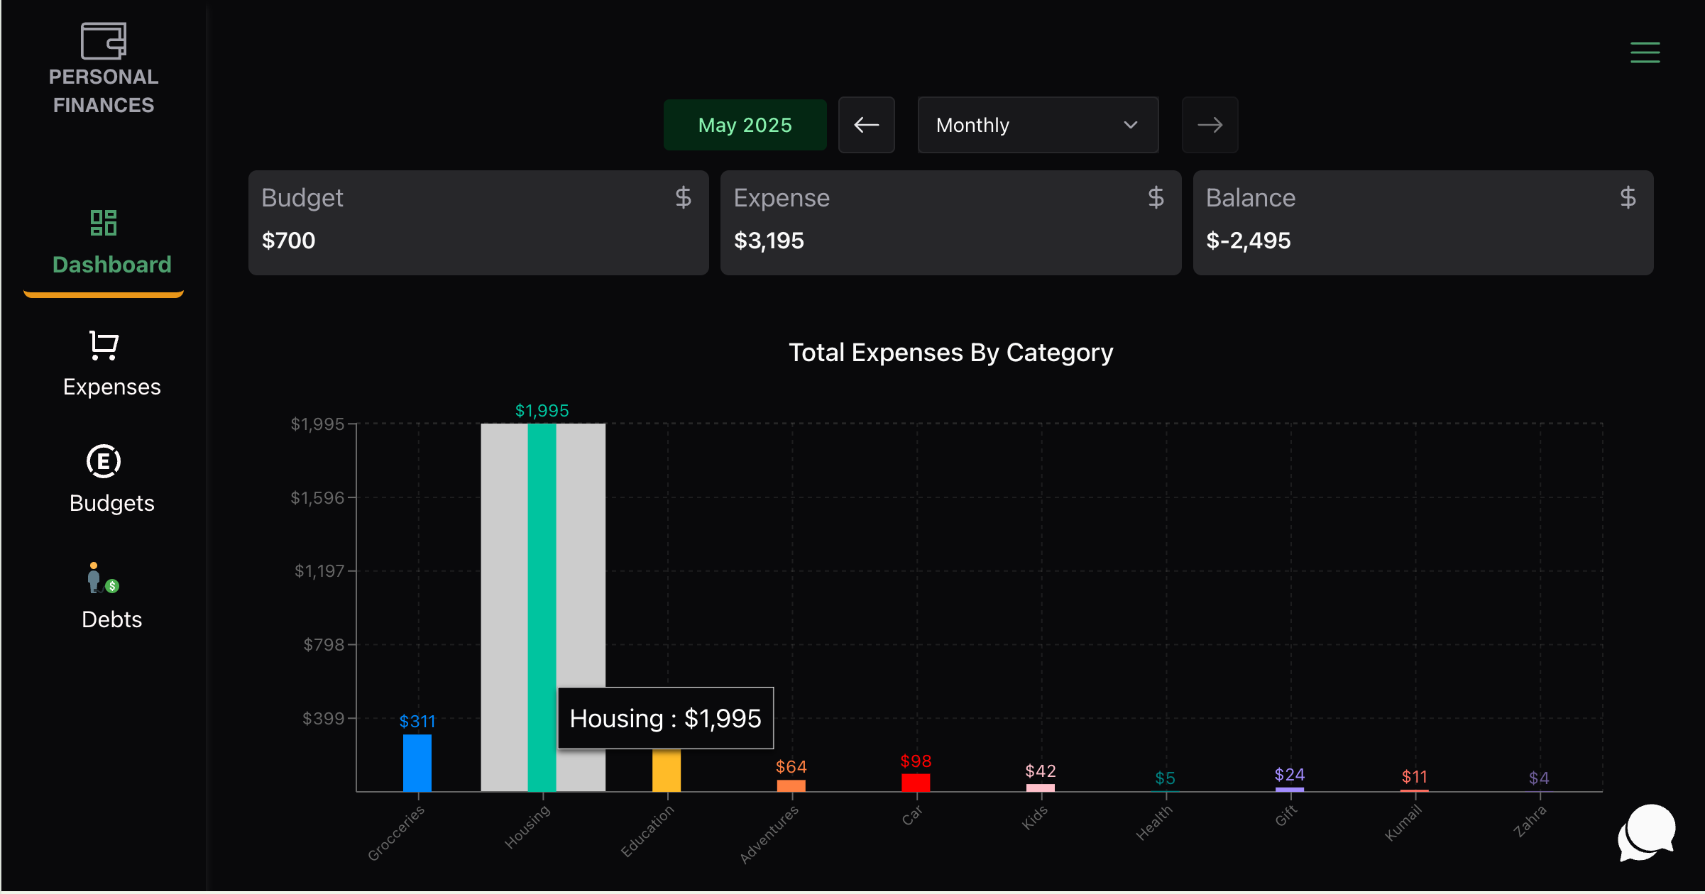Go to next month with right arrow
1705x894 pixels.
point(1210,125)
